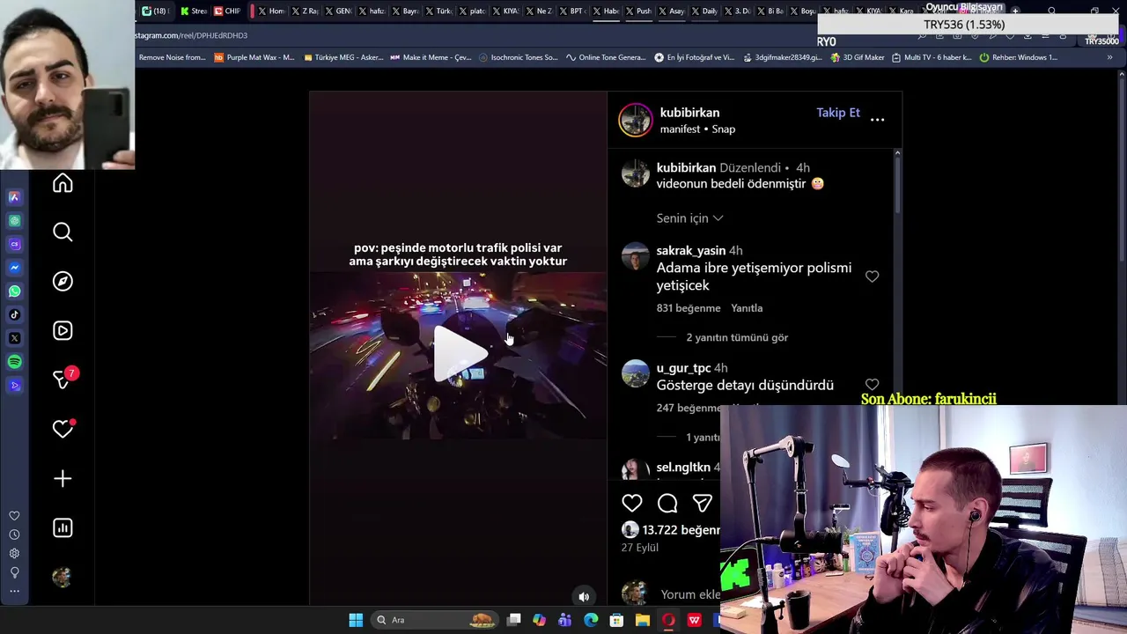This screenshot has width=1127, height=634.
Task: Open post options three-dot menu
Action: click(x=878, y=120)
